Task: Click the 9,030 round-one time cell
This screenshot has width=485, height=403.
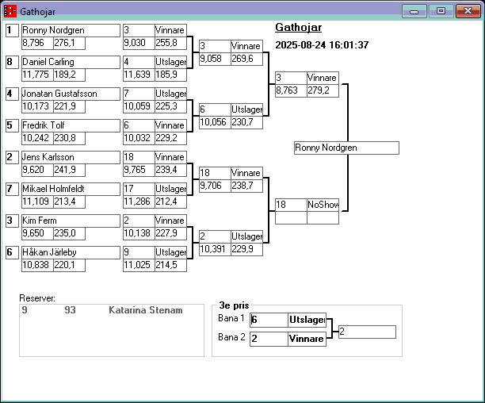Action: pos(139,43)
